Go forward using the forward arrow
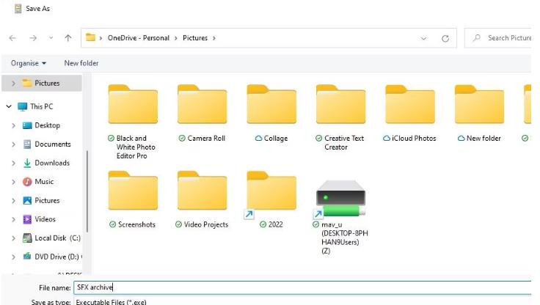Image resolution: width=540 pixels, height=305 pixels. tap(33, 38)
